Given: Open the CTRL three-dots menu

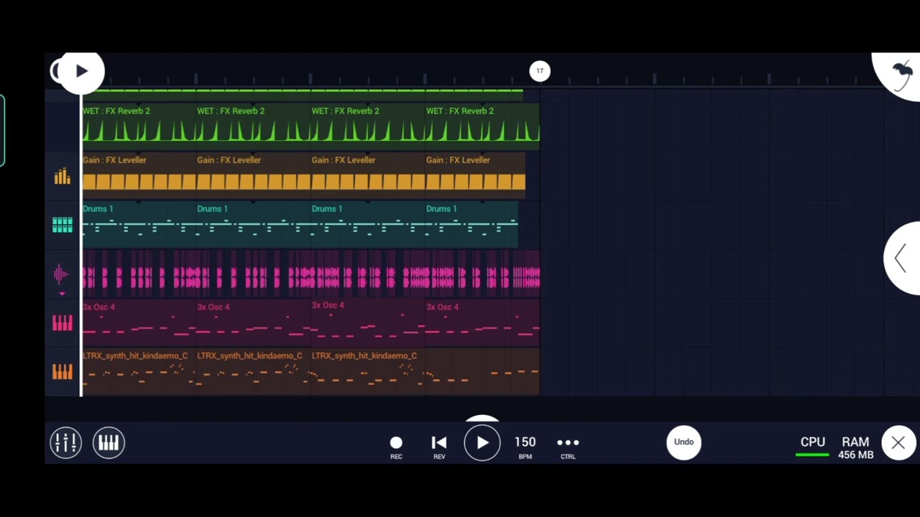Looking at the screenshot, I should click(x=568, y=447).
